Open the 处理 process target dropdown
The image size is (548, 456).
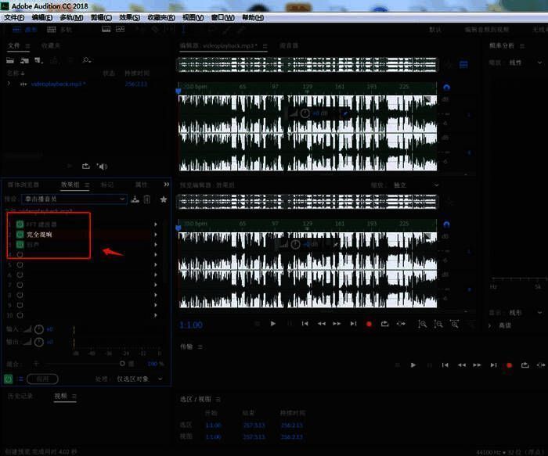(141, 379)
